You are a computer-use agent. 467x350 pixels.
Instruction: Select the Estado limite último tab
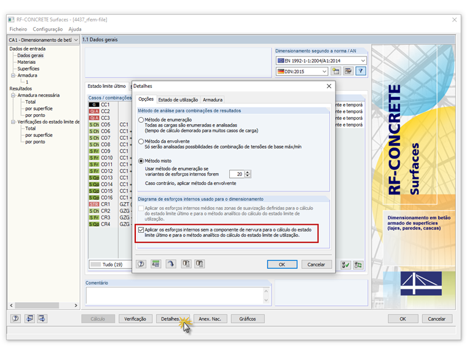pos(107,86)
